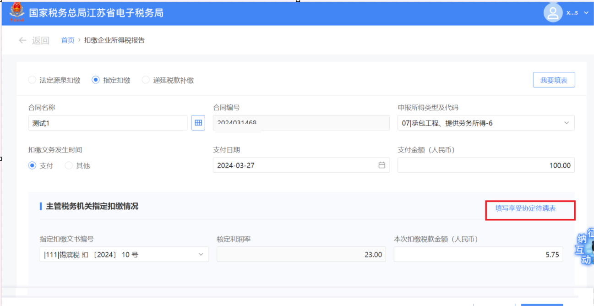Select 其他 as withholding obligation time

[69, 166]
